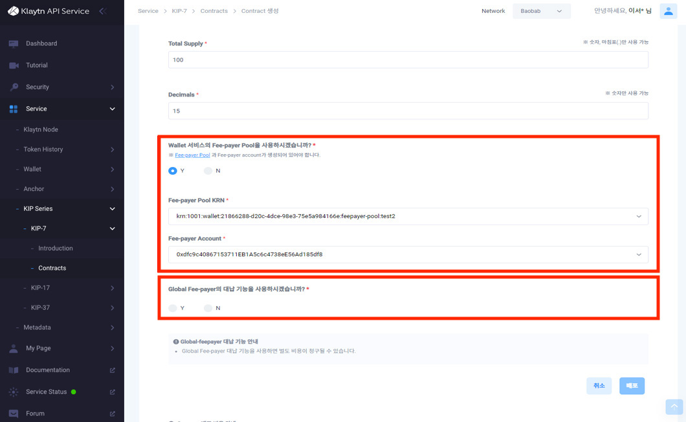Screen dimensions: 686x422
Task: Expand the Security menu chevron
Action: (113, 87)
